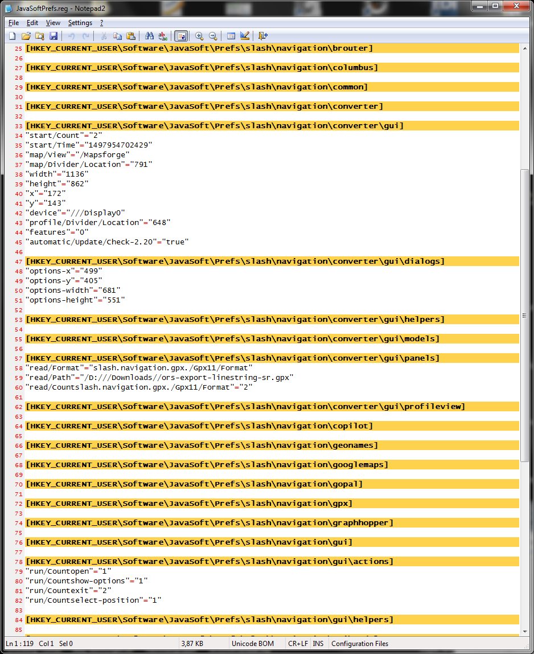Image resolution: width=534 pixels, height=654 pixels.
Task: Open the Settings menu
Action: click(x=80, y=23)
